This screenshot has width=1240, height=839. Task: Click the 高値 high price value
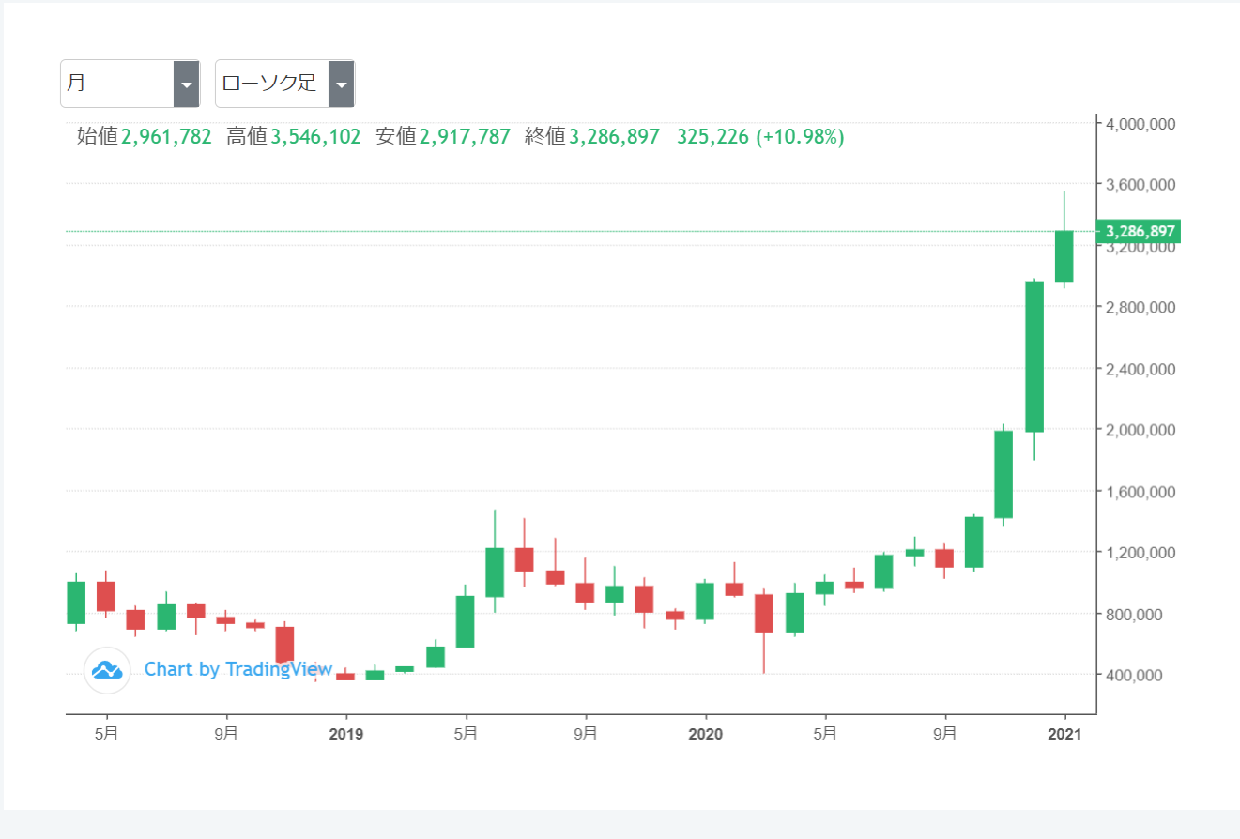click(315, 137)
